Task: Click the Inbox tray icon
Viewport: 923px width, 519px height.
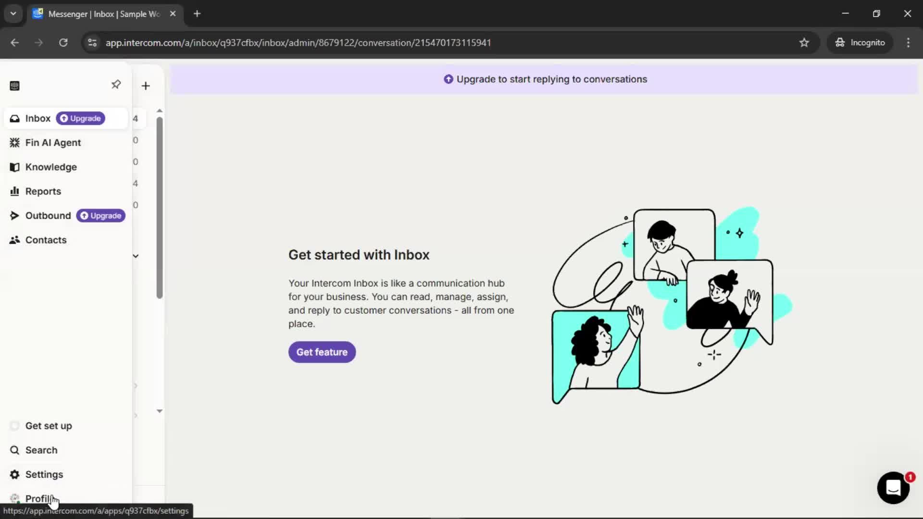Action: click(15, 118)
